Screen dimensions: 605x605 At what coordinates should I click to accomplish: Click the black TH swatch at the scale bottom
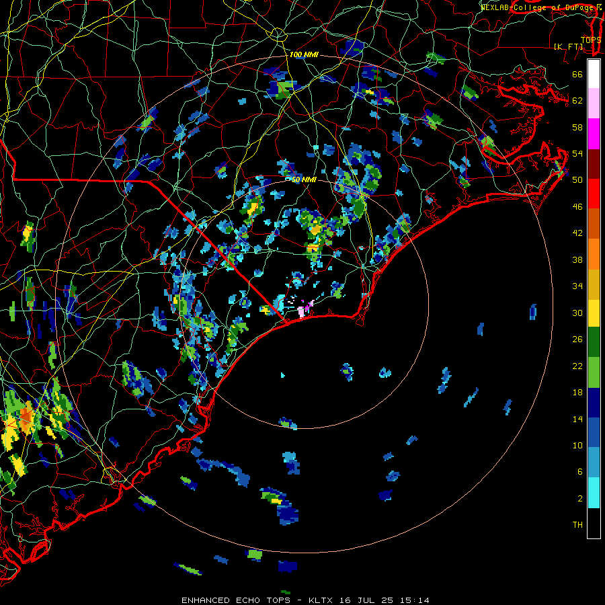tap(594, 523)
